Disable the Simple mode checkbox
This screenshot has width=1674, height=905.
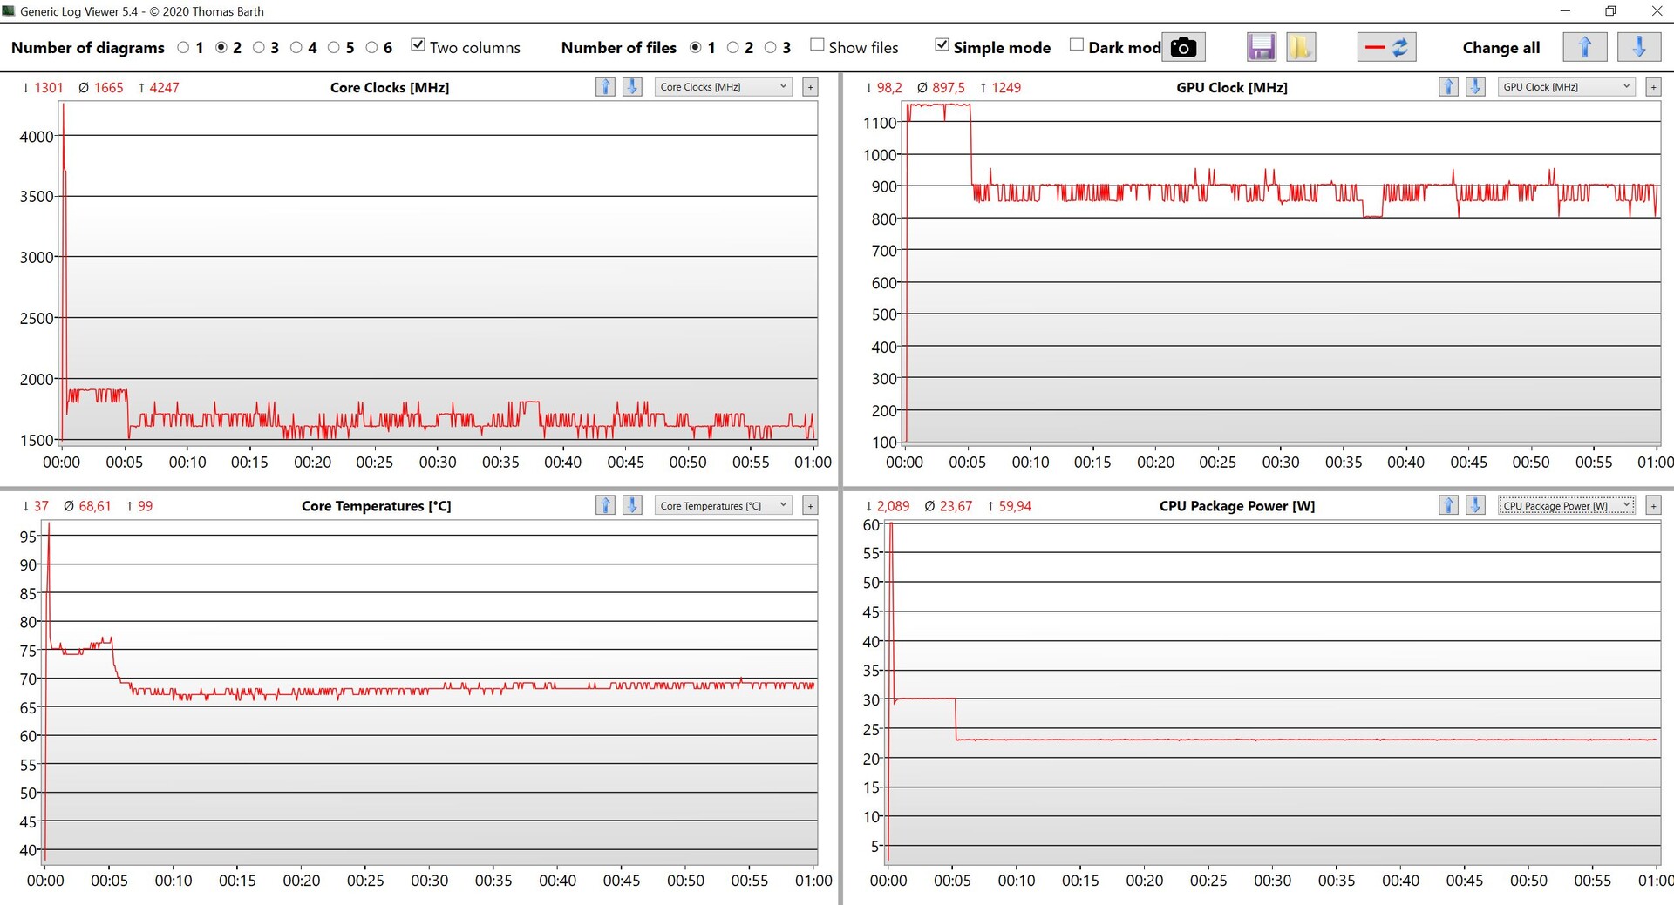coord(942,45)
